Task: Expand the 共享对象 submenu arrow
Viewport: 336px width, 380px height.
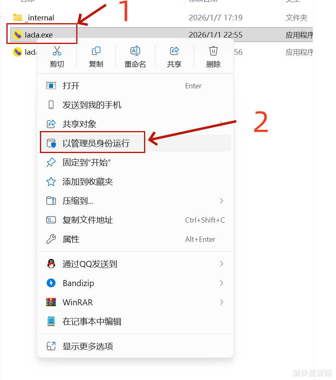Action: (x=221, y=124)
